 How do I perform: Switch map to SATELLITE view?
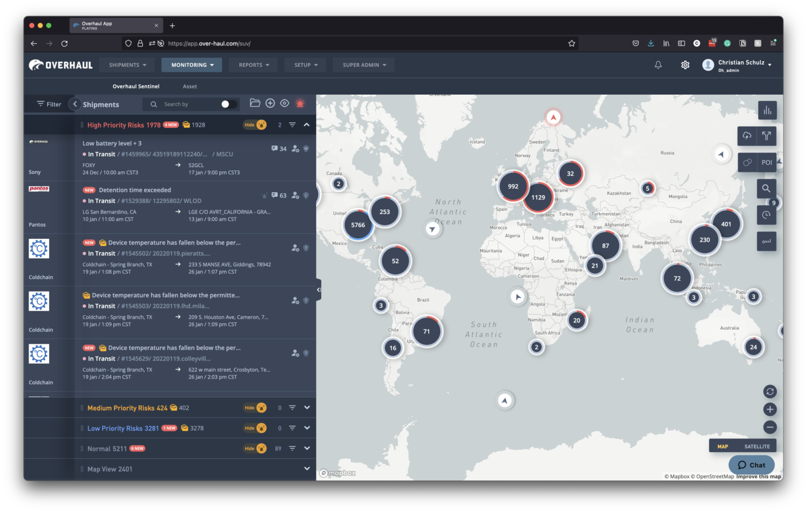[757, 446]
